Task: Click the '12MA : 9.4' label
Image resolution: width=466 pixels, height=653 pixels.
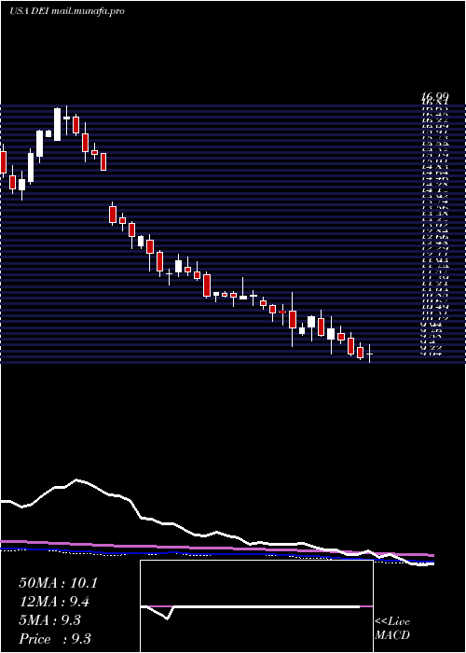Action: coord(55,602)
